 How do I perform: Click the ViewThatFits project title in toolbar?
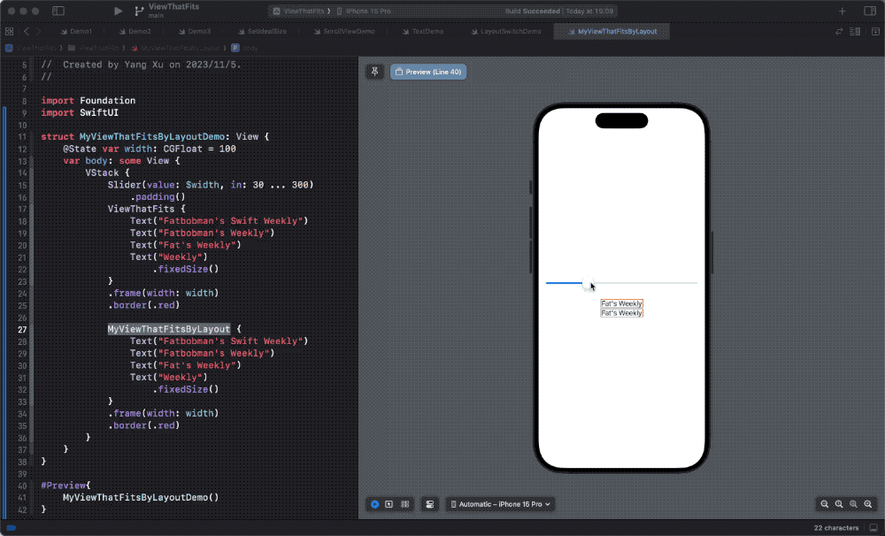(173, 7)
